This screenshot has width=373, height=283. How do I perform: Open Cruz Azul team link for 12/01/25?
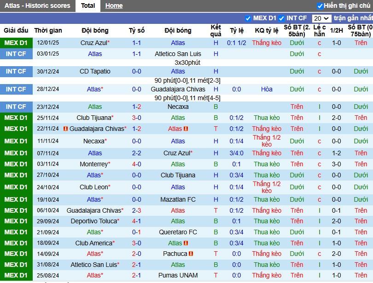pos(94,43)
